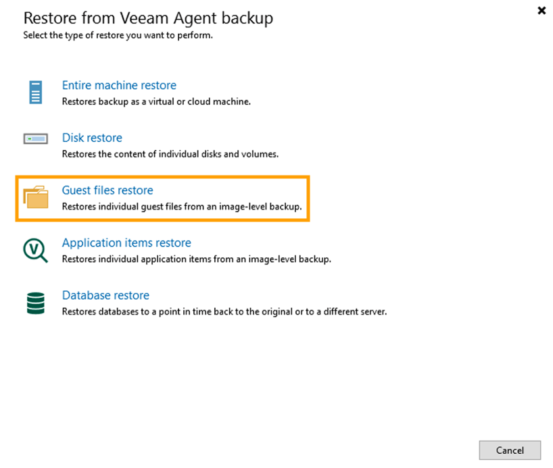
Task: Click the 'Restore from Veeam Agent backup' title
Action: [x=148, y=18]
